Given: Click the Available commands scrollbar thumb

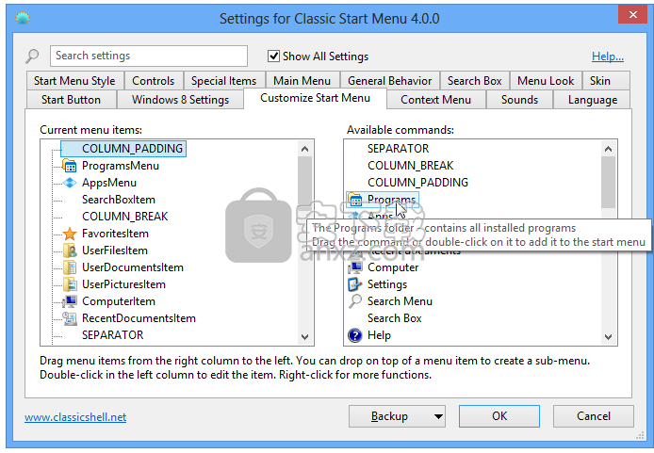Looking at the screenshot, I should tap(608, 182).
